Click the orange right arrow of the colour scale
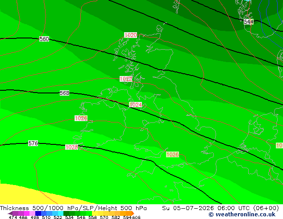283x219 pixels. click(133, 214)
